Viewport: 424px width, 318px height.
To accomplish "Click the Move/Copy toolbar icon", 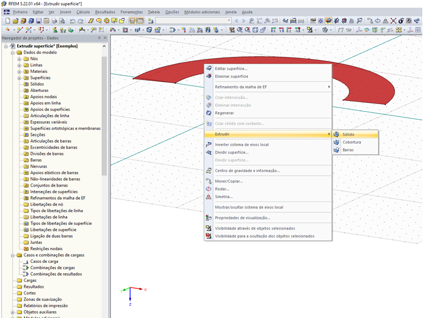I will (x=370, y=21).
